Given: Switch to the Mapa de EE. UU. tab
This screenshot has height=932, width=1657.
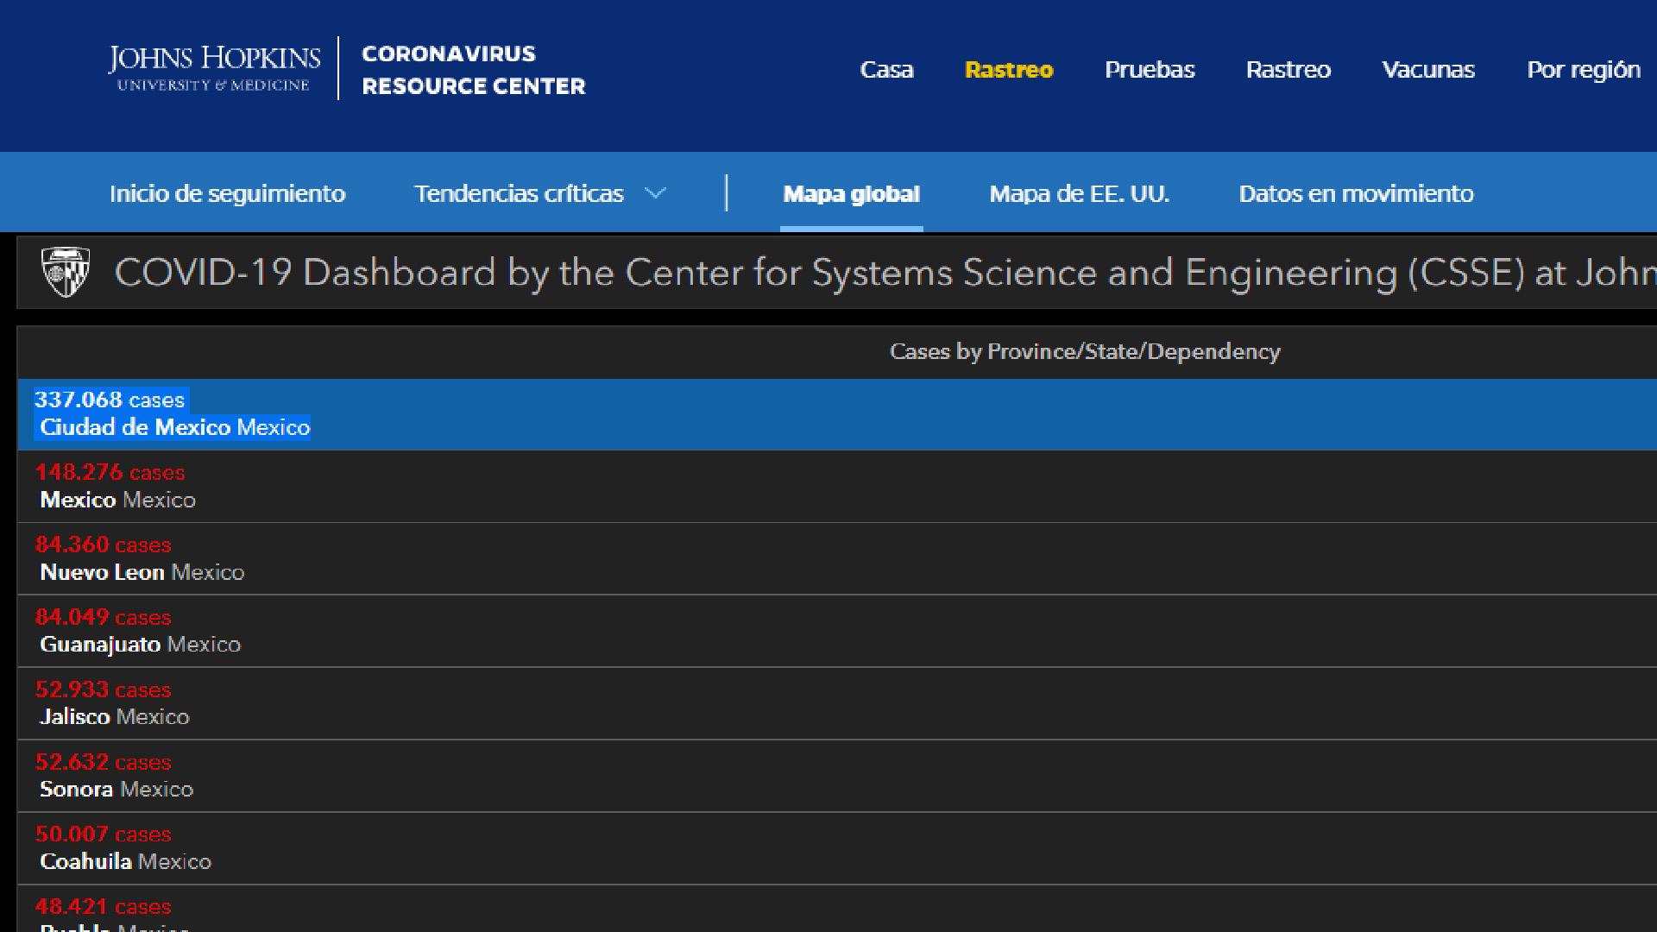Looking at the screenshot, I should point(1079,193).
